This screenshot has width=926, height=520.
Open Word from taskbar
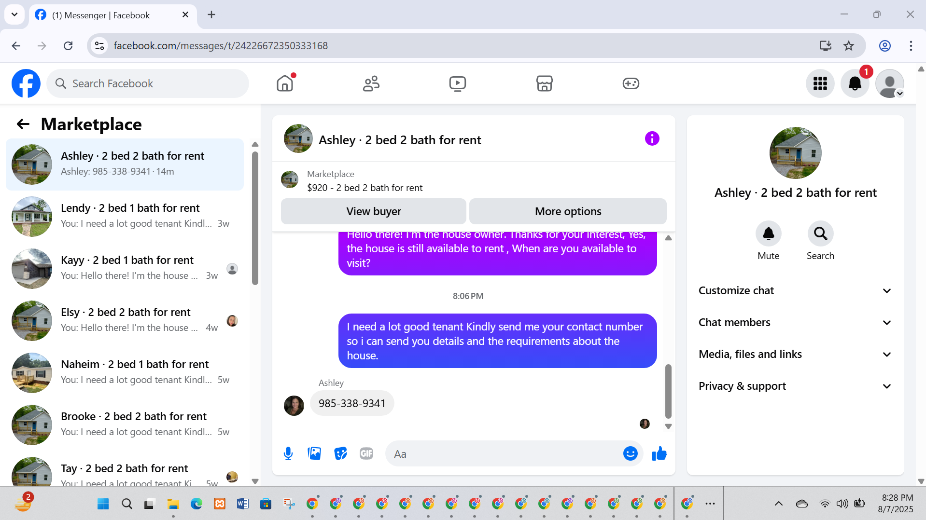pos(242,504)
